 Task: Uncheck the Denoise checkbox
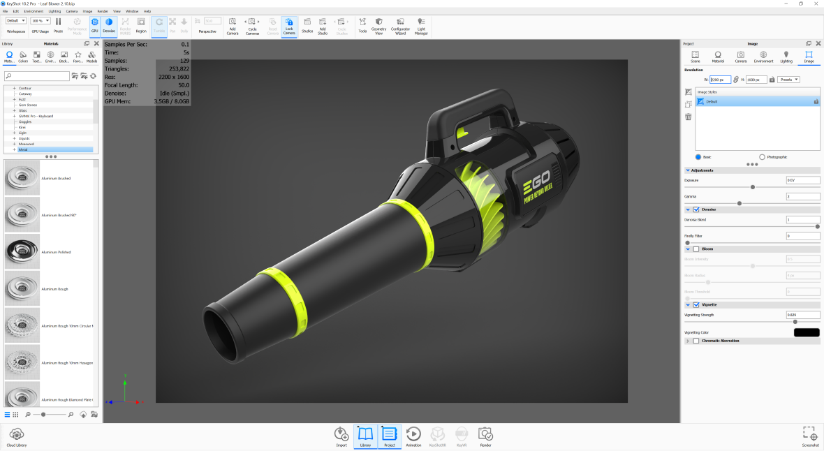coord(696,209)
